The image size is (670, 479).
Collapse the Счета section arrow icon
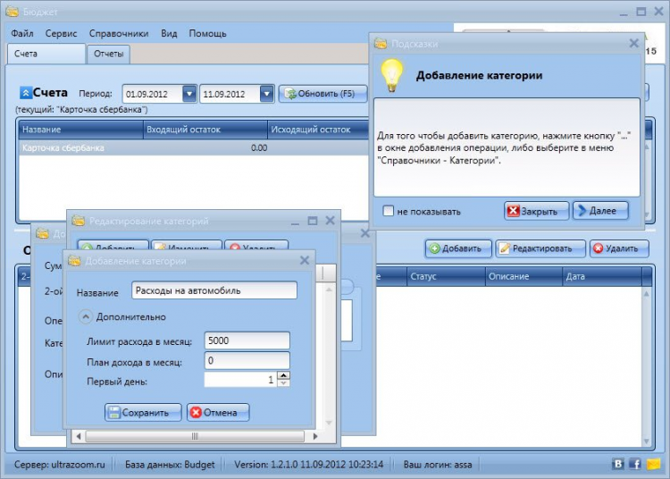coord(25,93)
